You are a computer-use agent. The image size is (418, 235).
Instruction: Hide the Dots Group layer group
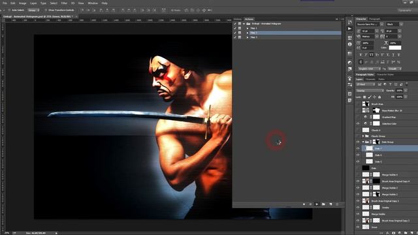coord(358,142)
